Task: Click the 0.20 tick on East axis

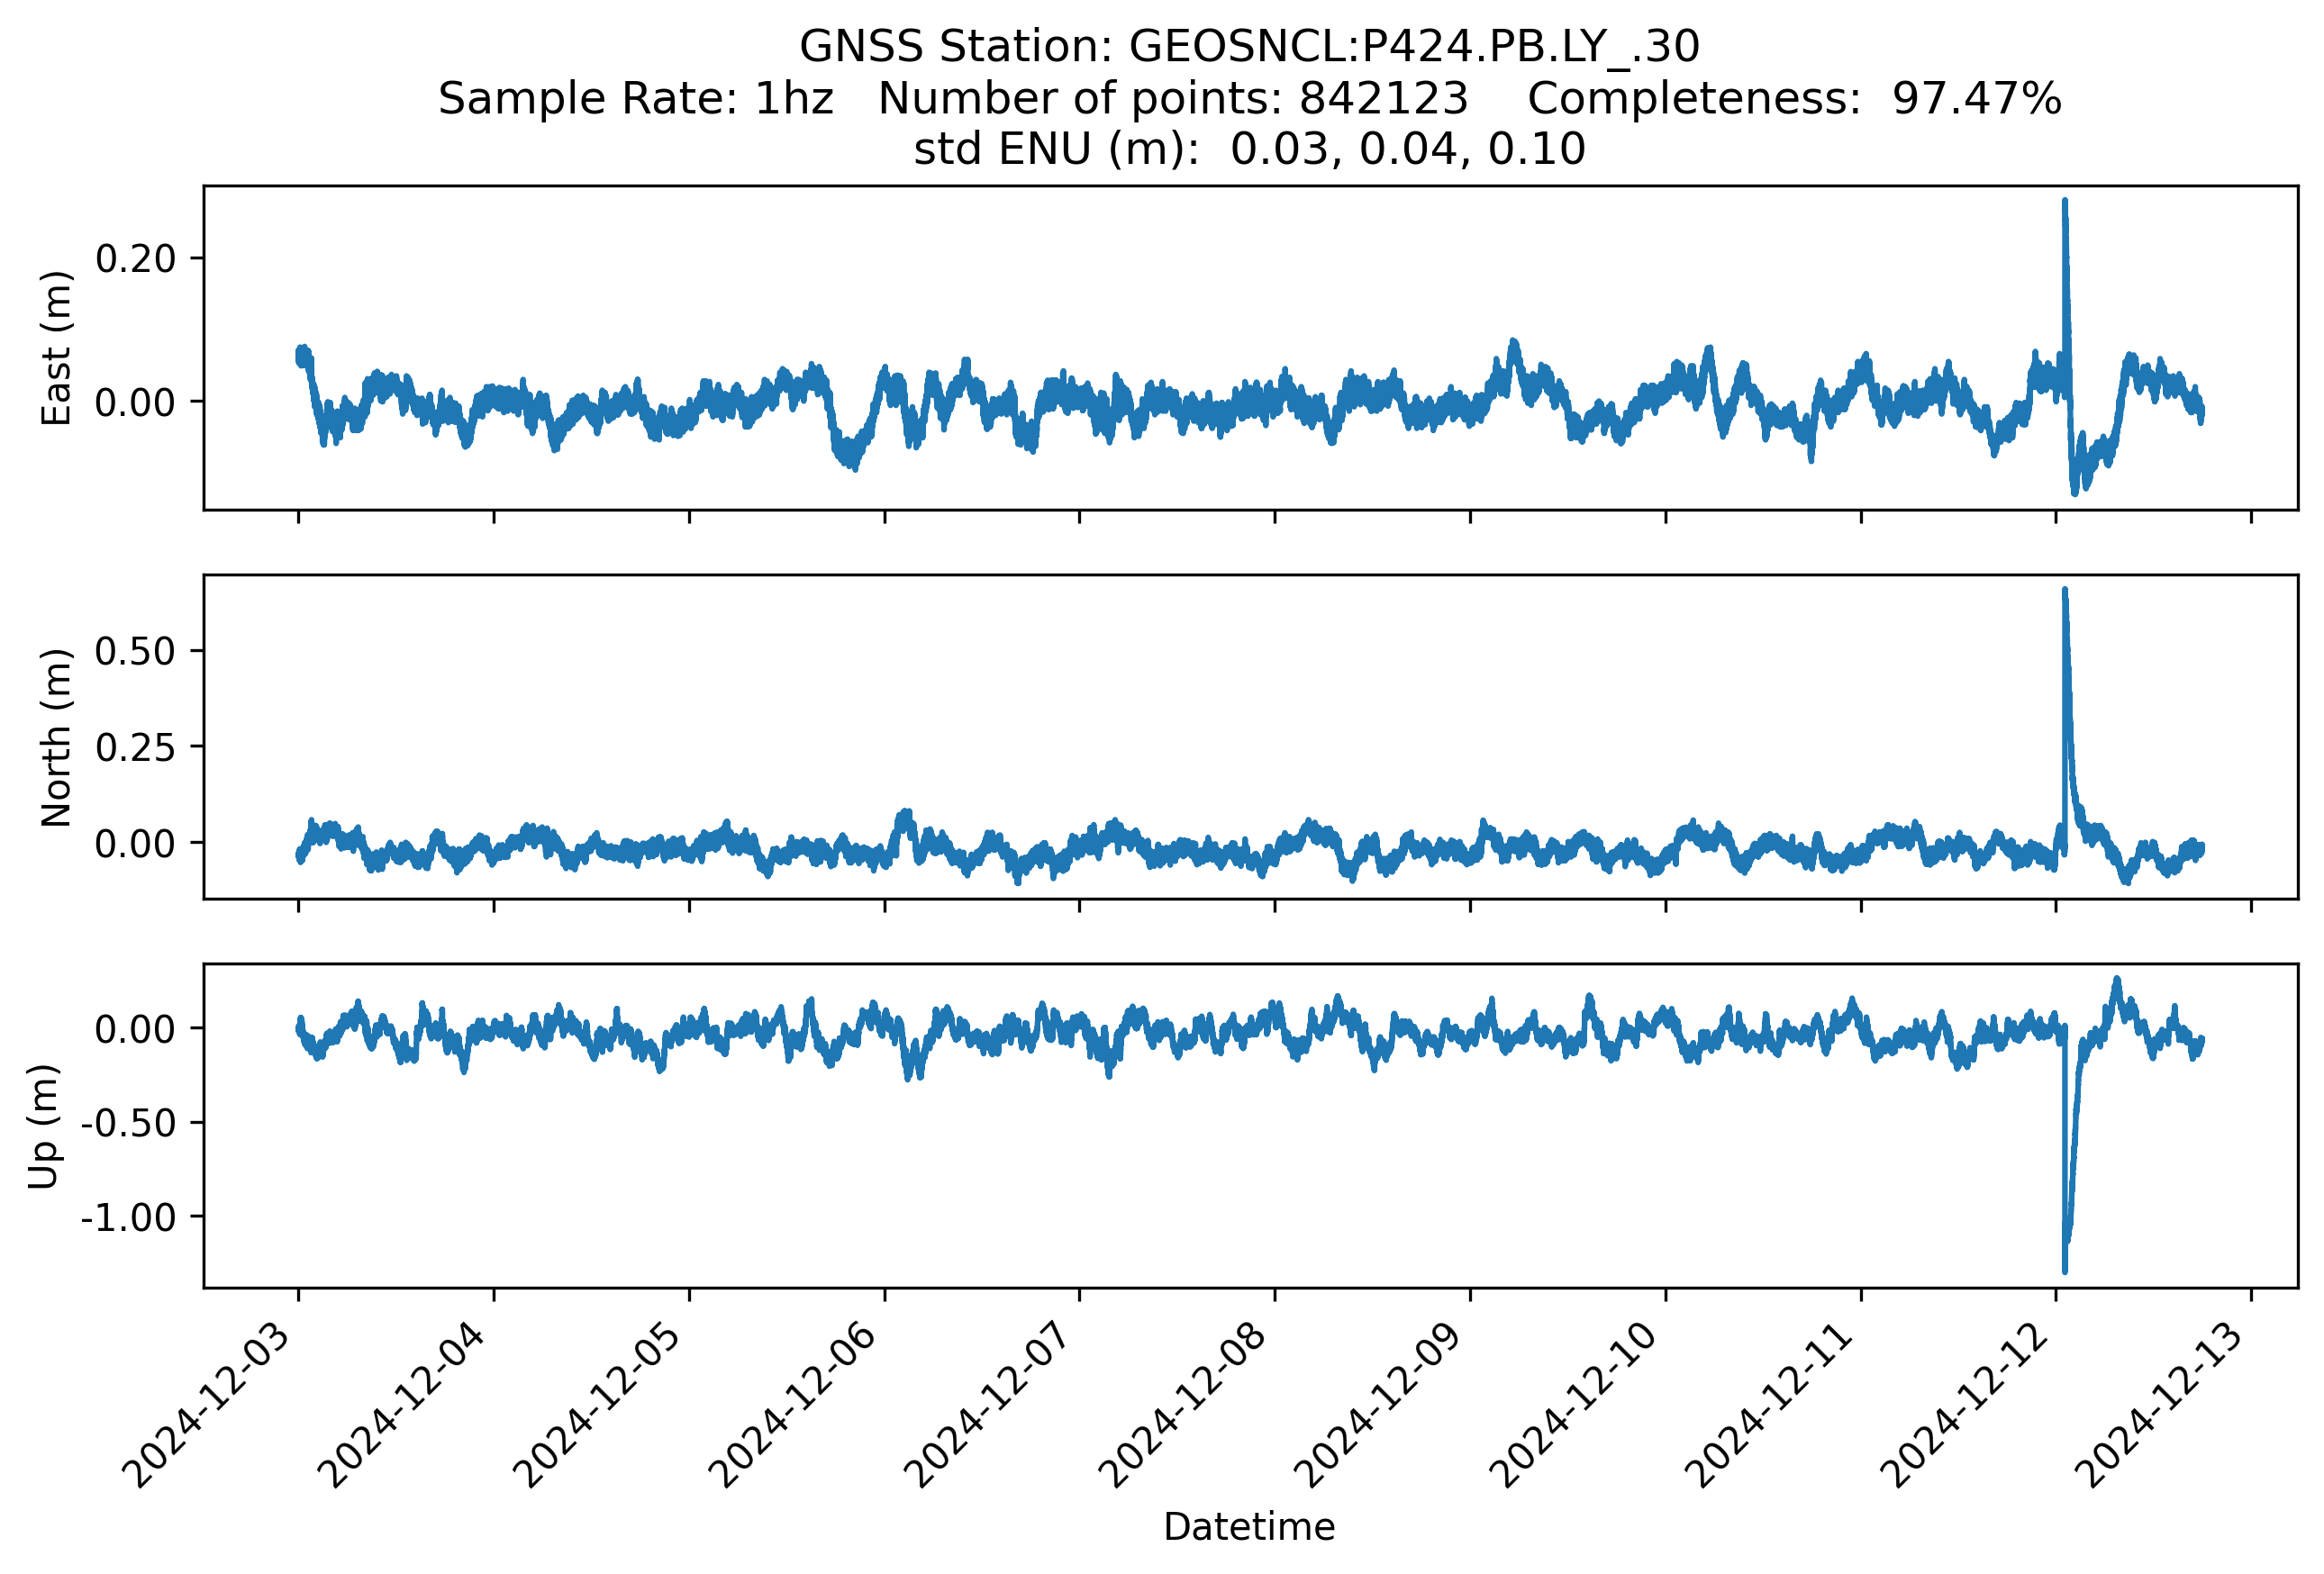Action: click(135, 258)
